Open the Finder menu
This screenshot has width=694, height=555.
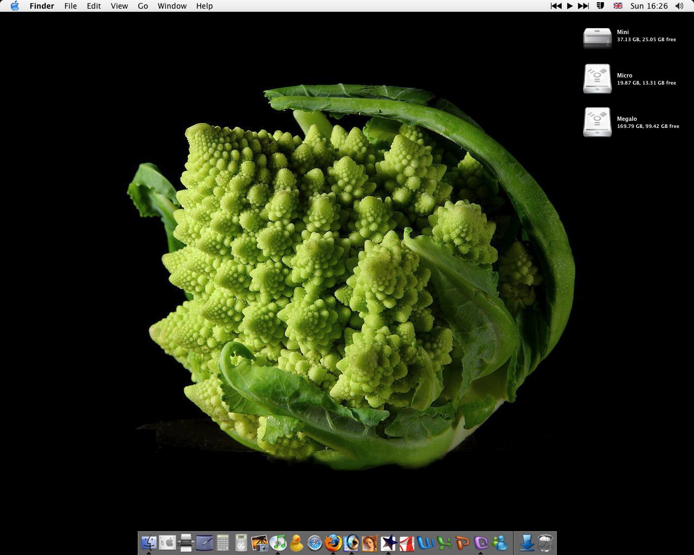[x=42, y=6]
